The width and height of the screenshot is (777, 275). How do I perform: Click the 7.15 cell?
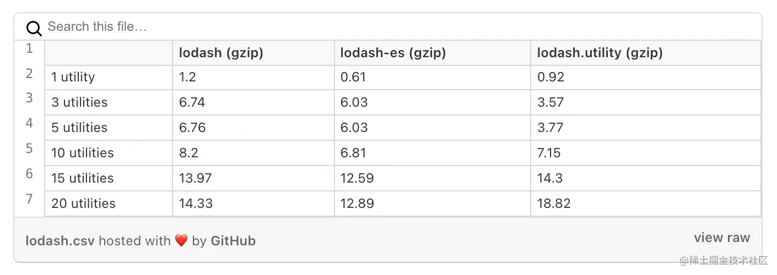tap(549, 153)
